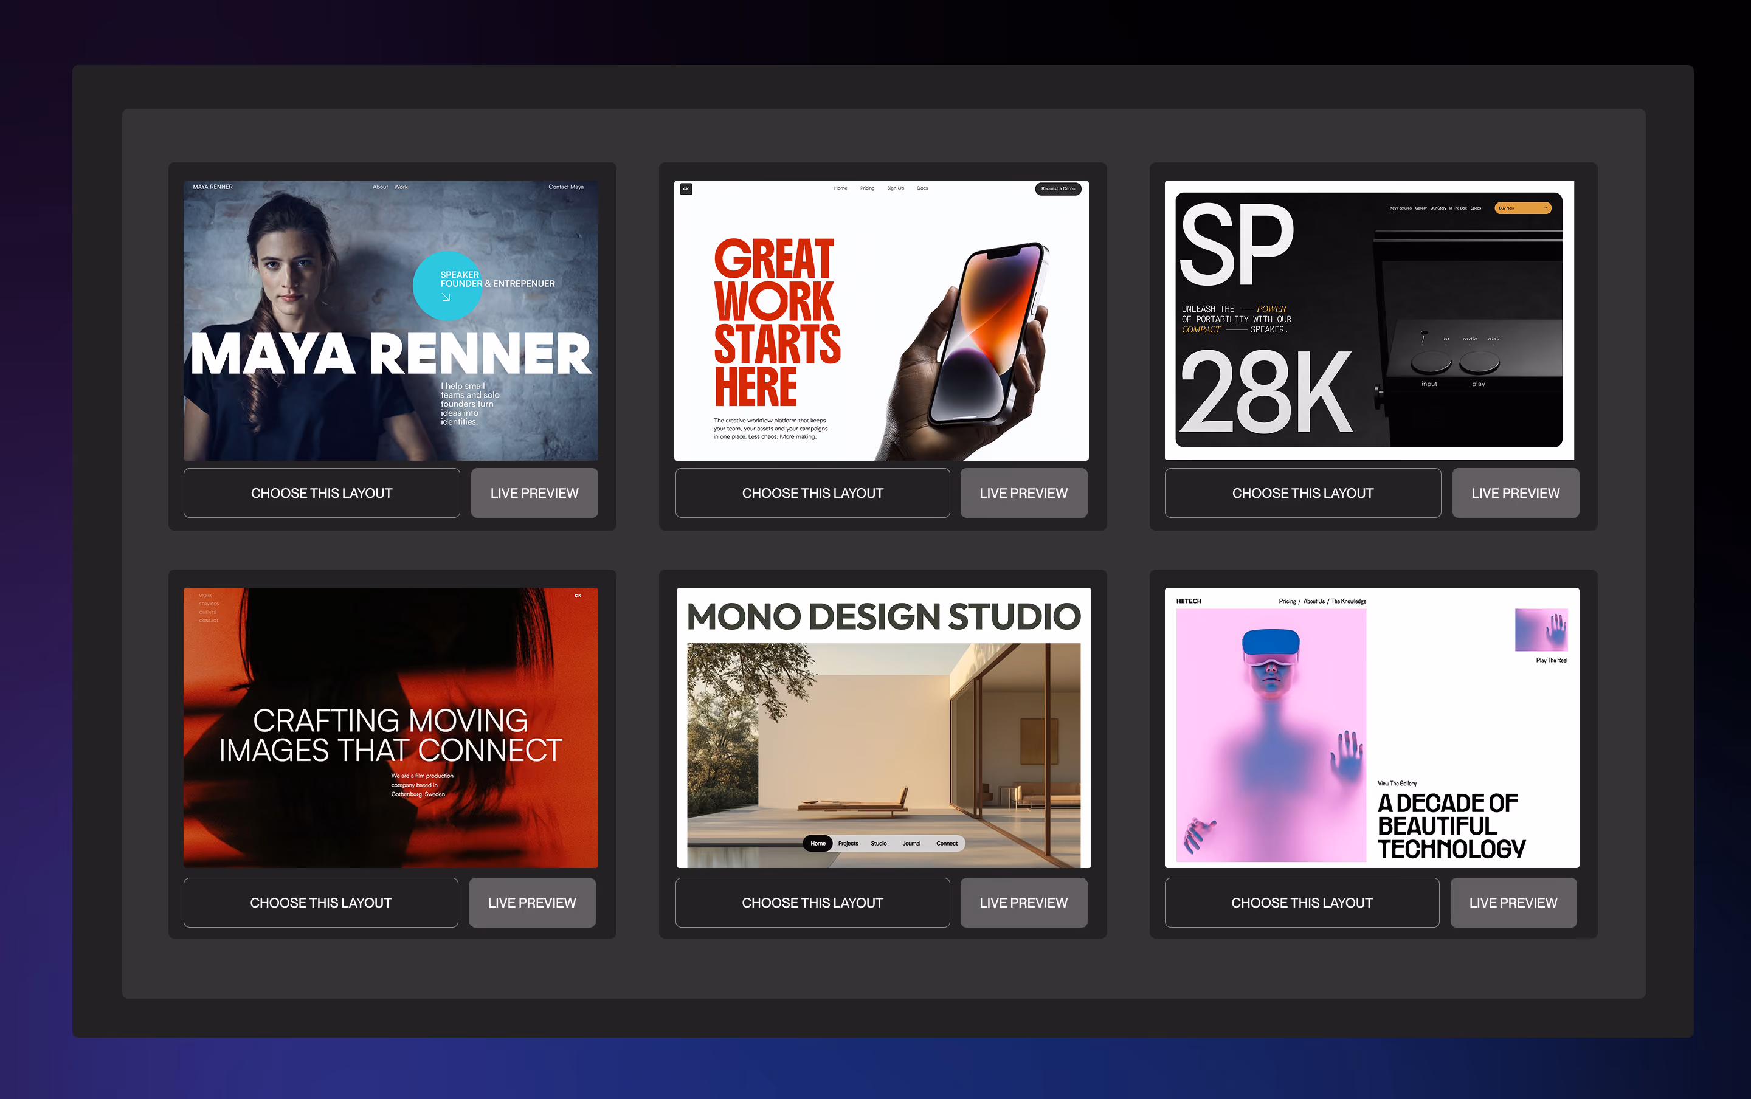
Task: Click Home pill in Mono Design Studio nav
Action: pyautogui.click(x=818, y=843)
